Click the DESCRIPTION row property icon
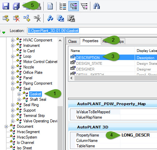Viewport: 157px width, 150px height. [73, 57]
